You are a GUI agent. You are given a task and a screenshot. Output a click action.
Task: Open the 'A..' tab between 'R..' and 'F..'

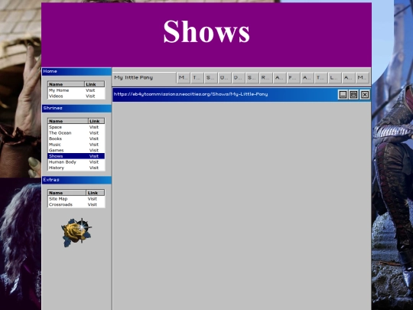[x=279, y=78]
